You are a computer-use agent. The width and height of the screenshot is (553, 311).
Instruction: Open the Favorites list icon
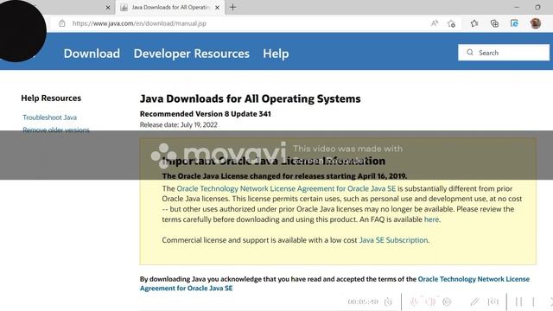[474, 23]
